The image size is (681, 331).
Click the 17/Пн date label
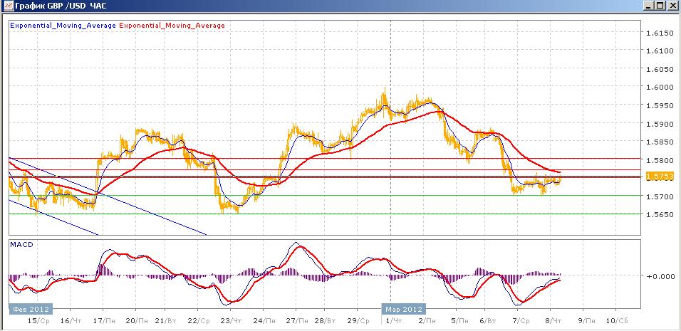click(103, 321)
